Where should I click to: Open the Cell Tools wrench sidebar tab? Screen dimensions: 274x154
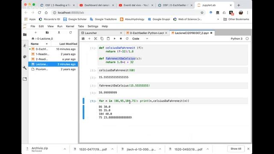(25, 68)
